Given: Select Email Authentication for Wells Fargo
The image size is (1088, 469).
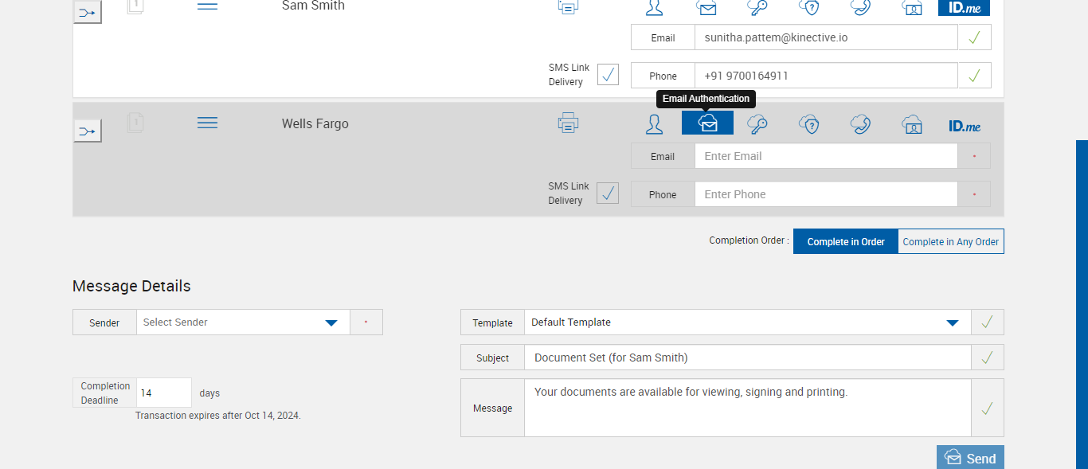Looking at the screenshot, I should (x=707, y=123).
